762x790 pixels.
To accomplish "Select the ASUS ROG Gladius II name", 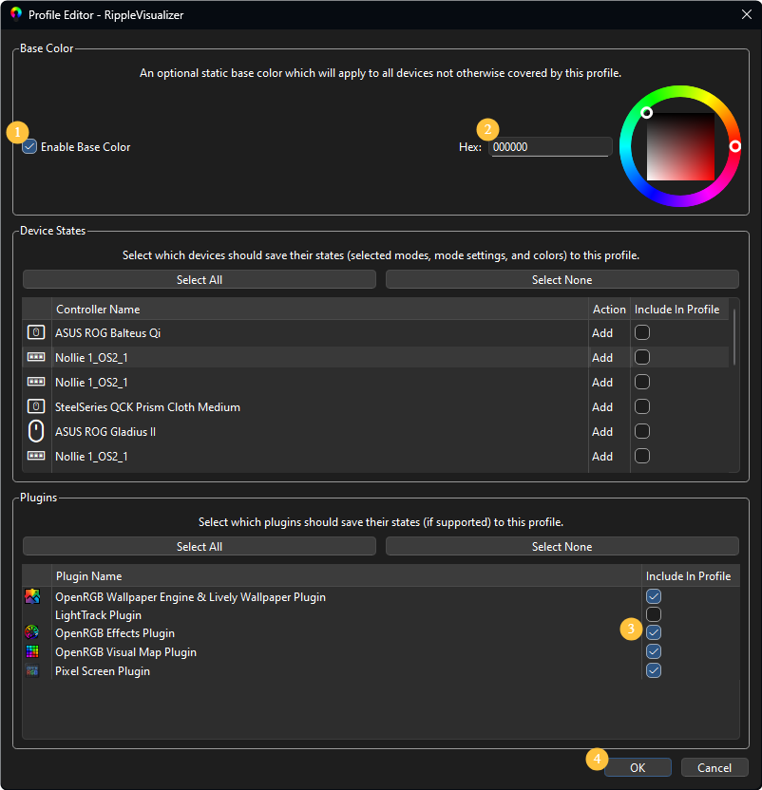I will [105, 432].
